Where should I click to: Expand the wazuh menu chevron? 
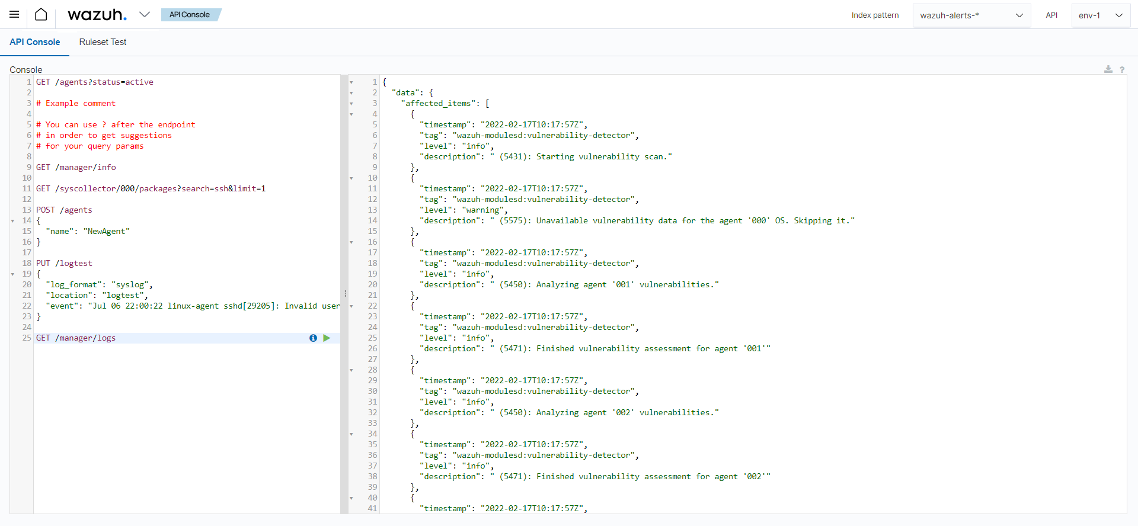point(145,14)
